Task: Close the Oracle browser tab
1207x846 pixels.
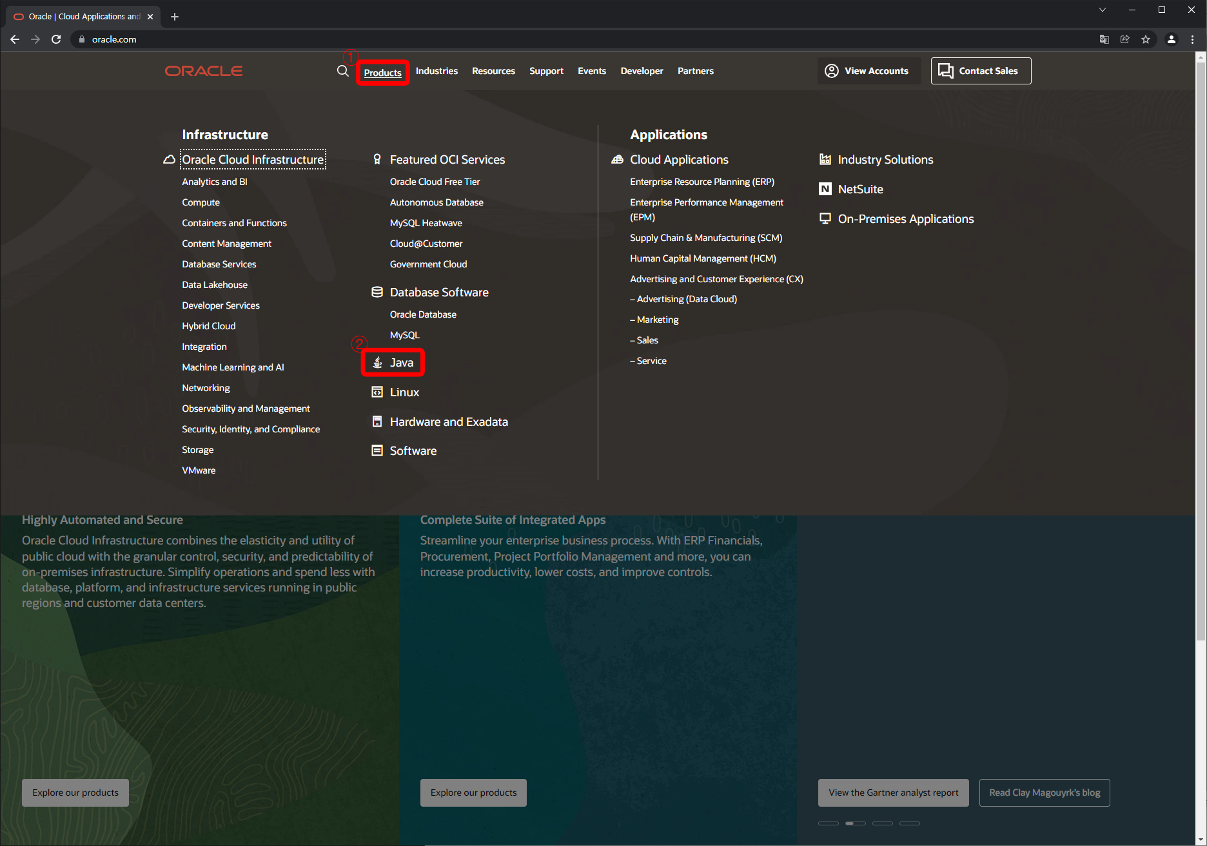Action: (x=150, y=17)
